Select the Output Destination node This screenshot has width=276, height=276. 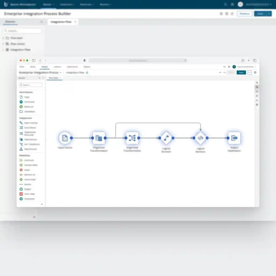pos(234,138)
